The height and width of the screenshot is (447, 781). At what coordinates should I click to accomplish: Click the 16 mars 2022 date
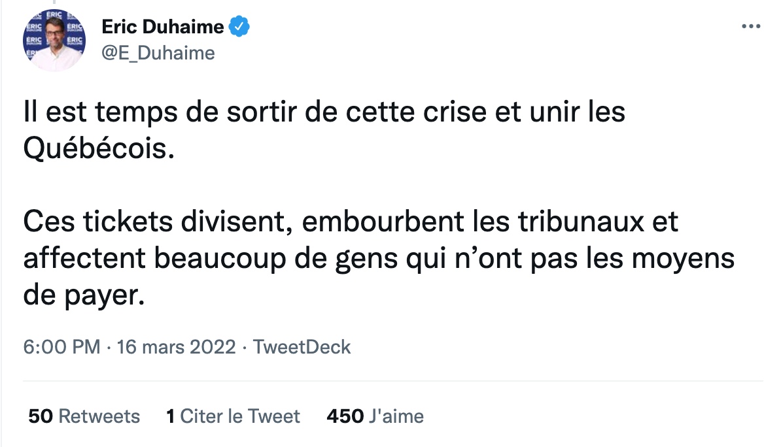pos(175,347)
